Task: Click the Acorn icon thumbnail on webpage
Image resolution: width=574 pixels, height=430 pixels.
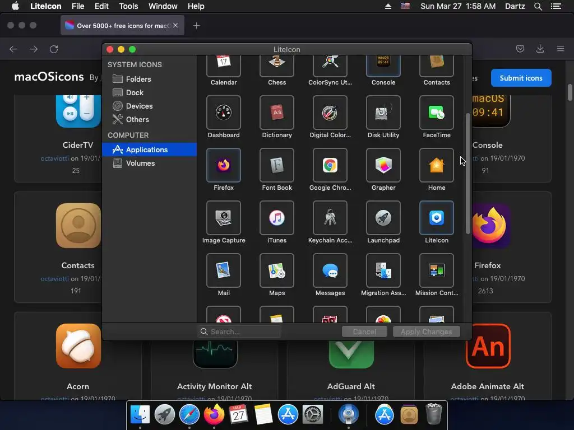Action: coord(78,346)
